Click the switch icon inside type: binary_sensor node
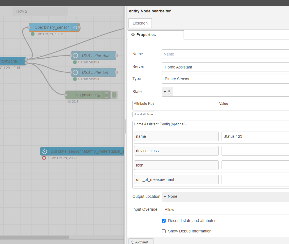 tap(75, 27)
